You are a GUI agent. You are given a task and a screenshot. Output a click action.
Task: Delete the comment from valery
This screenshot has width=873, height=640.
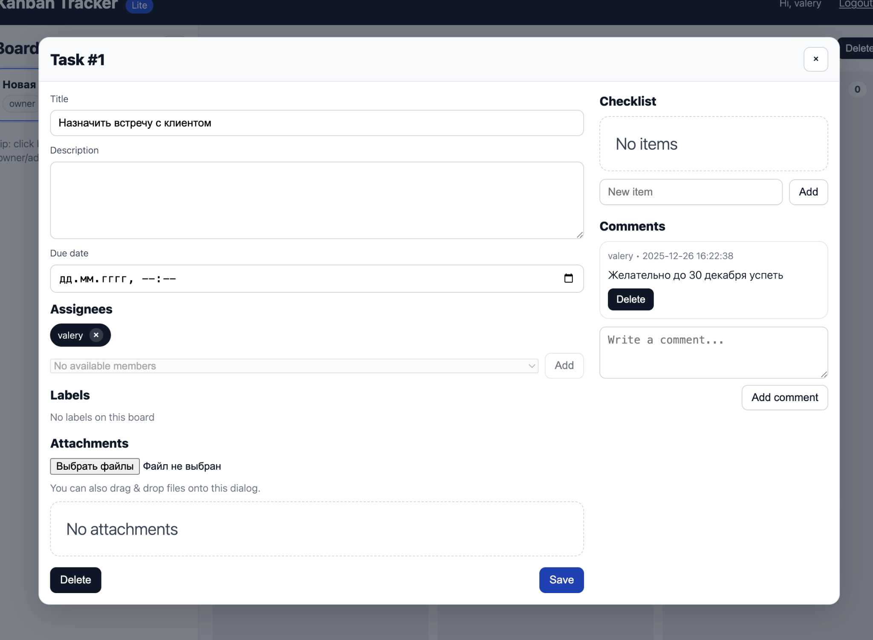point(630,299)
